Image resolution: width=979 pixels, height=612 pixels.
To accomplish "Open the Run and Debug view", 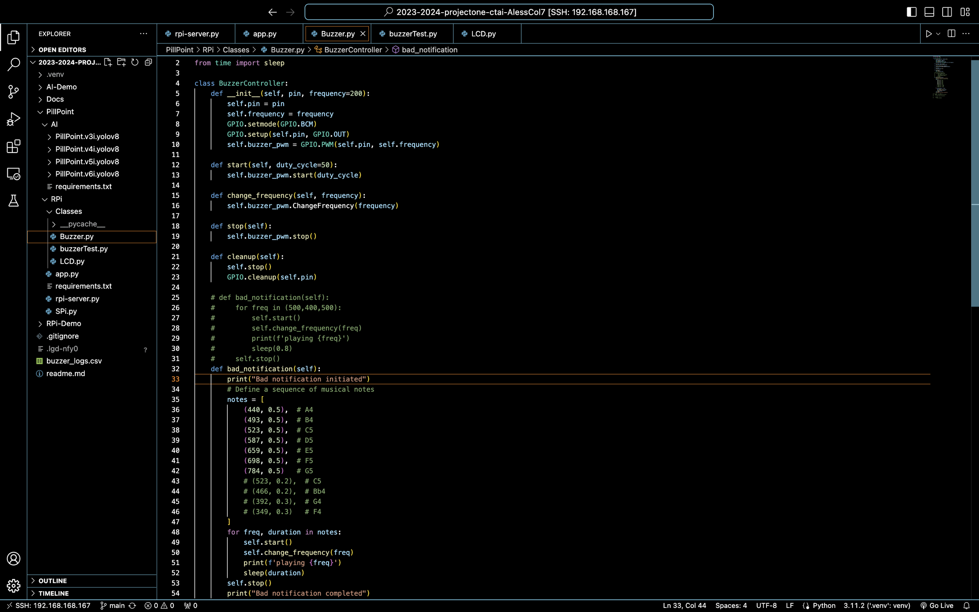I will 13,119.
